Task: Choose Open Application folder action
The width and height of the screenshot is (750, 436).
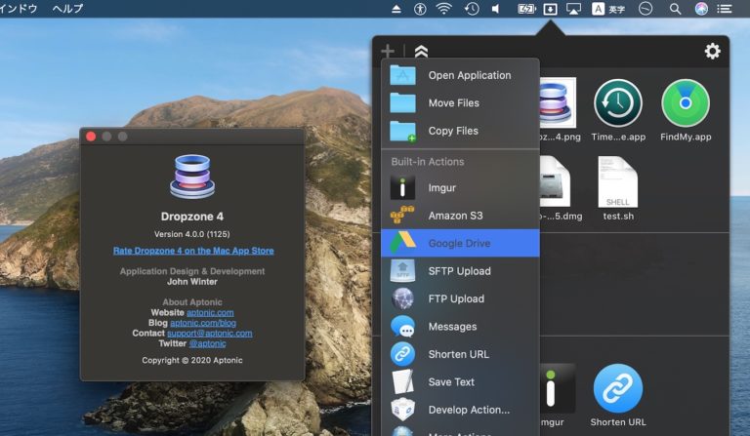Action: click(x=469, y=75)
